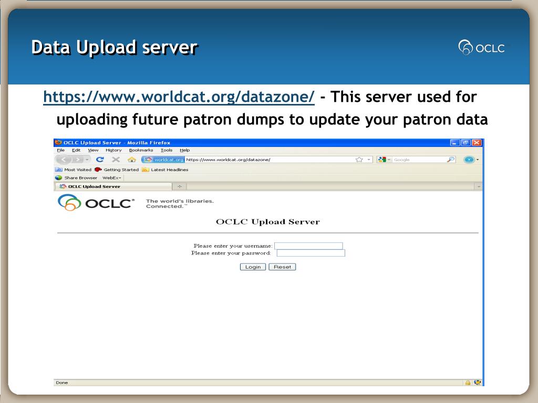Click 'The world's libraries. Connected.' tagline
The width and height of the screenshot is (538, 403).
[180, 204]
